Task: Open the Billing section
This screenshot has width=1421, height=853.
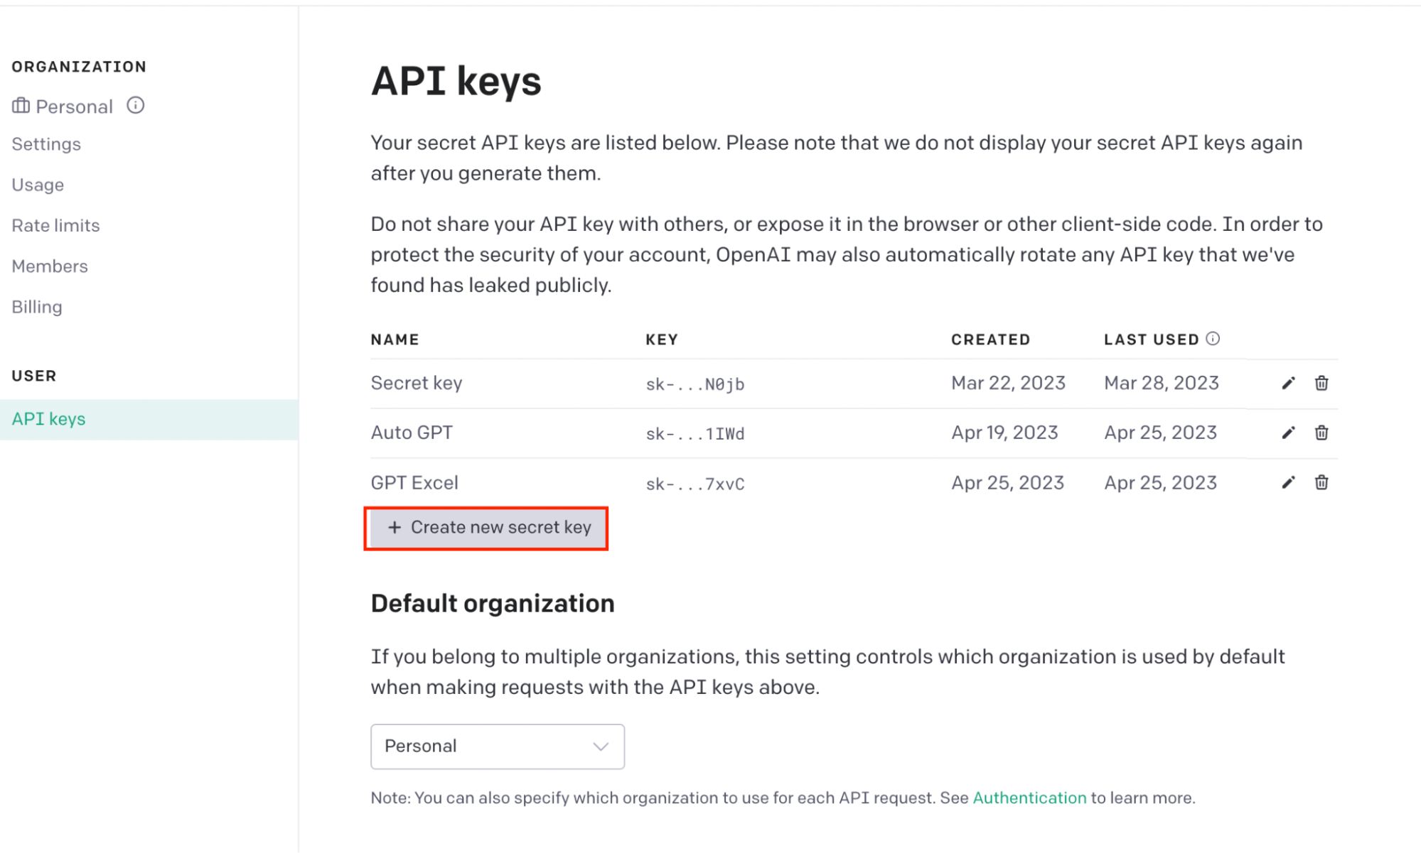Action: 37,307
